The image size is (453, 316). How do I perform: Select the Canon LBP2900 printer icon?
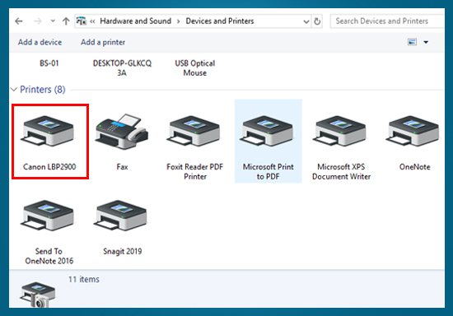click(48, 131)
